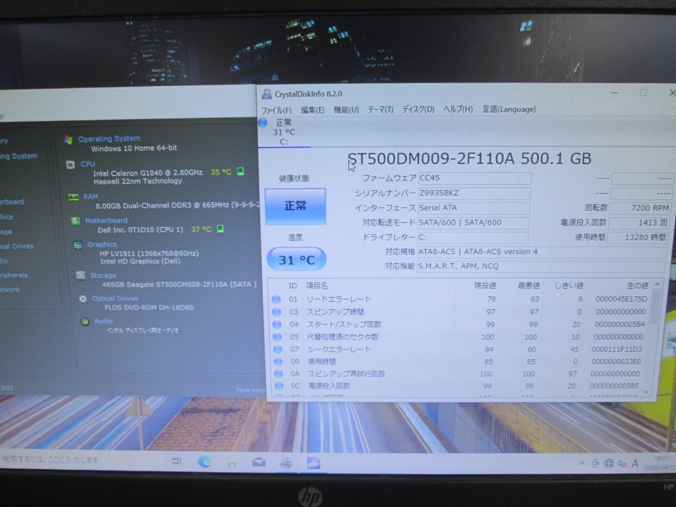Open the Graphics section link in Speccy
Viewport: 676px width, 507px height.
click(102, 245)
